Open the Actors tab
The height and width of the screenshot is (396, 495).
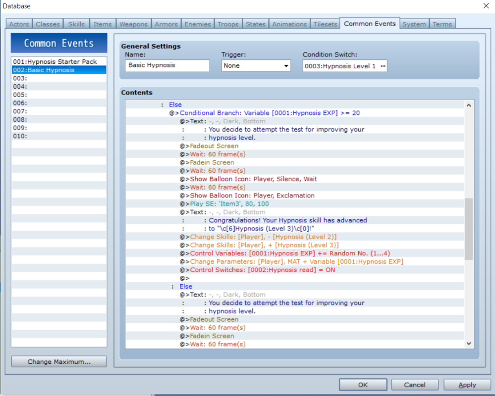19,24
